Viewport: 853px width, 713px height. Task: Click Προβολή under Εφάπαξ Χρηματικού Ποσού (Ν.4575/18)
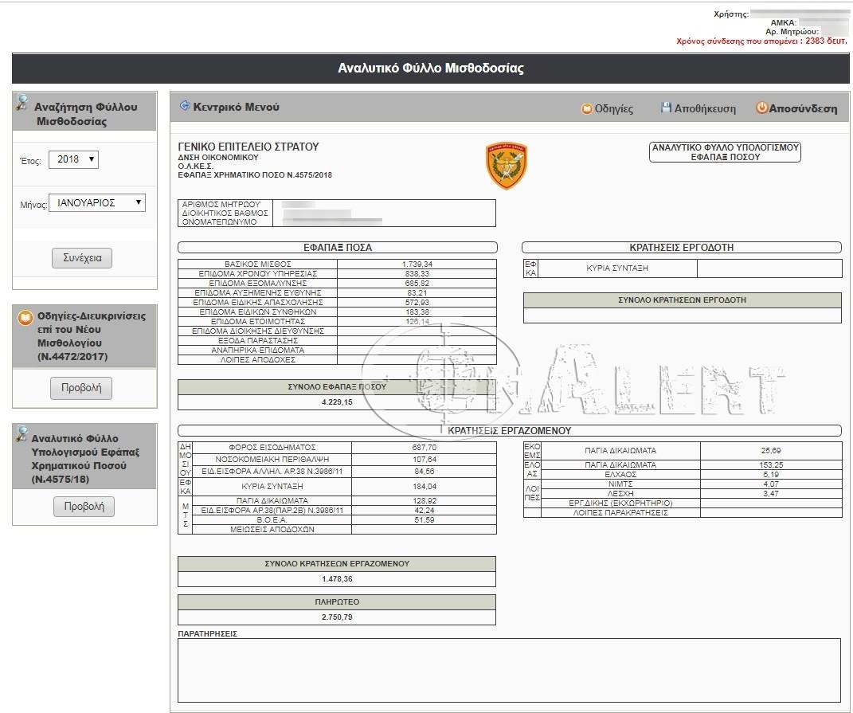coord(84,507)
